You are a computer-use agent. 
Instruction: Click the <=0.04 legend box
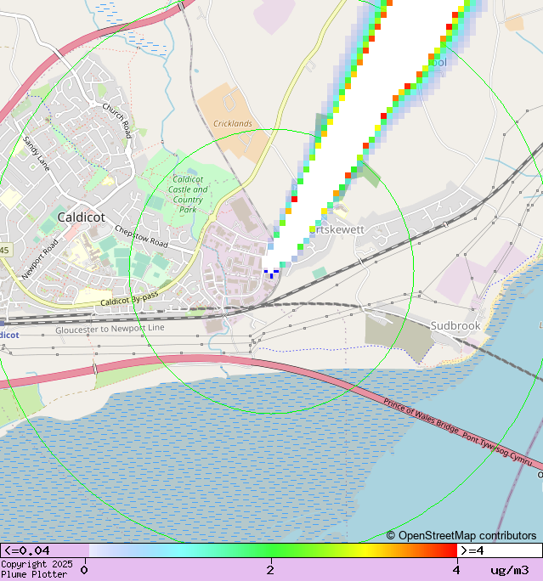point(42,550)
